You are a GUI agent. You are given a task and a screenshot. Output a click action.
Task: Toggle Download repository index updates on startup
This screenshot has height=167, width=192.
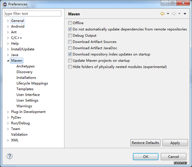[x=70, y=54]
